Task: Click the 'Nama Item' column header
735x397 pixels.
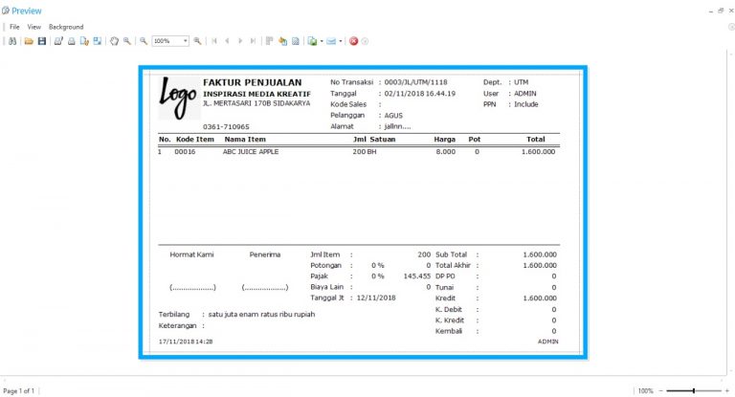Action: pyautogui.click(x=245, y=140)
